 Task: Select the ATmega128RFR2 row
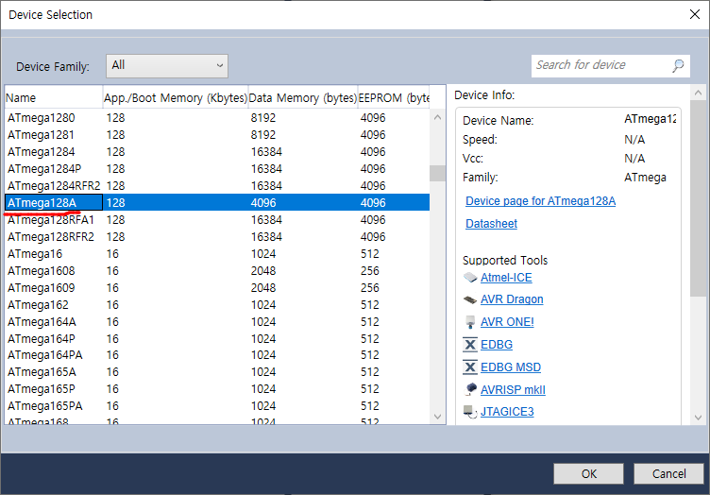click(217, 237)
